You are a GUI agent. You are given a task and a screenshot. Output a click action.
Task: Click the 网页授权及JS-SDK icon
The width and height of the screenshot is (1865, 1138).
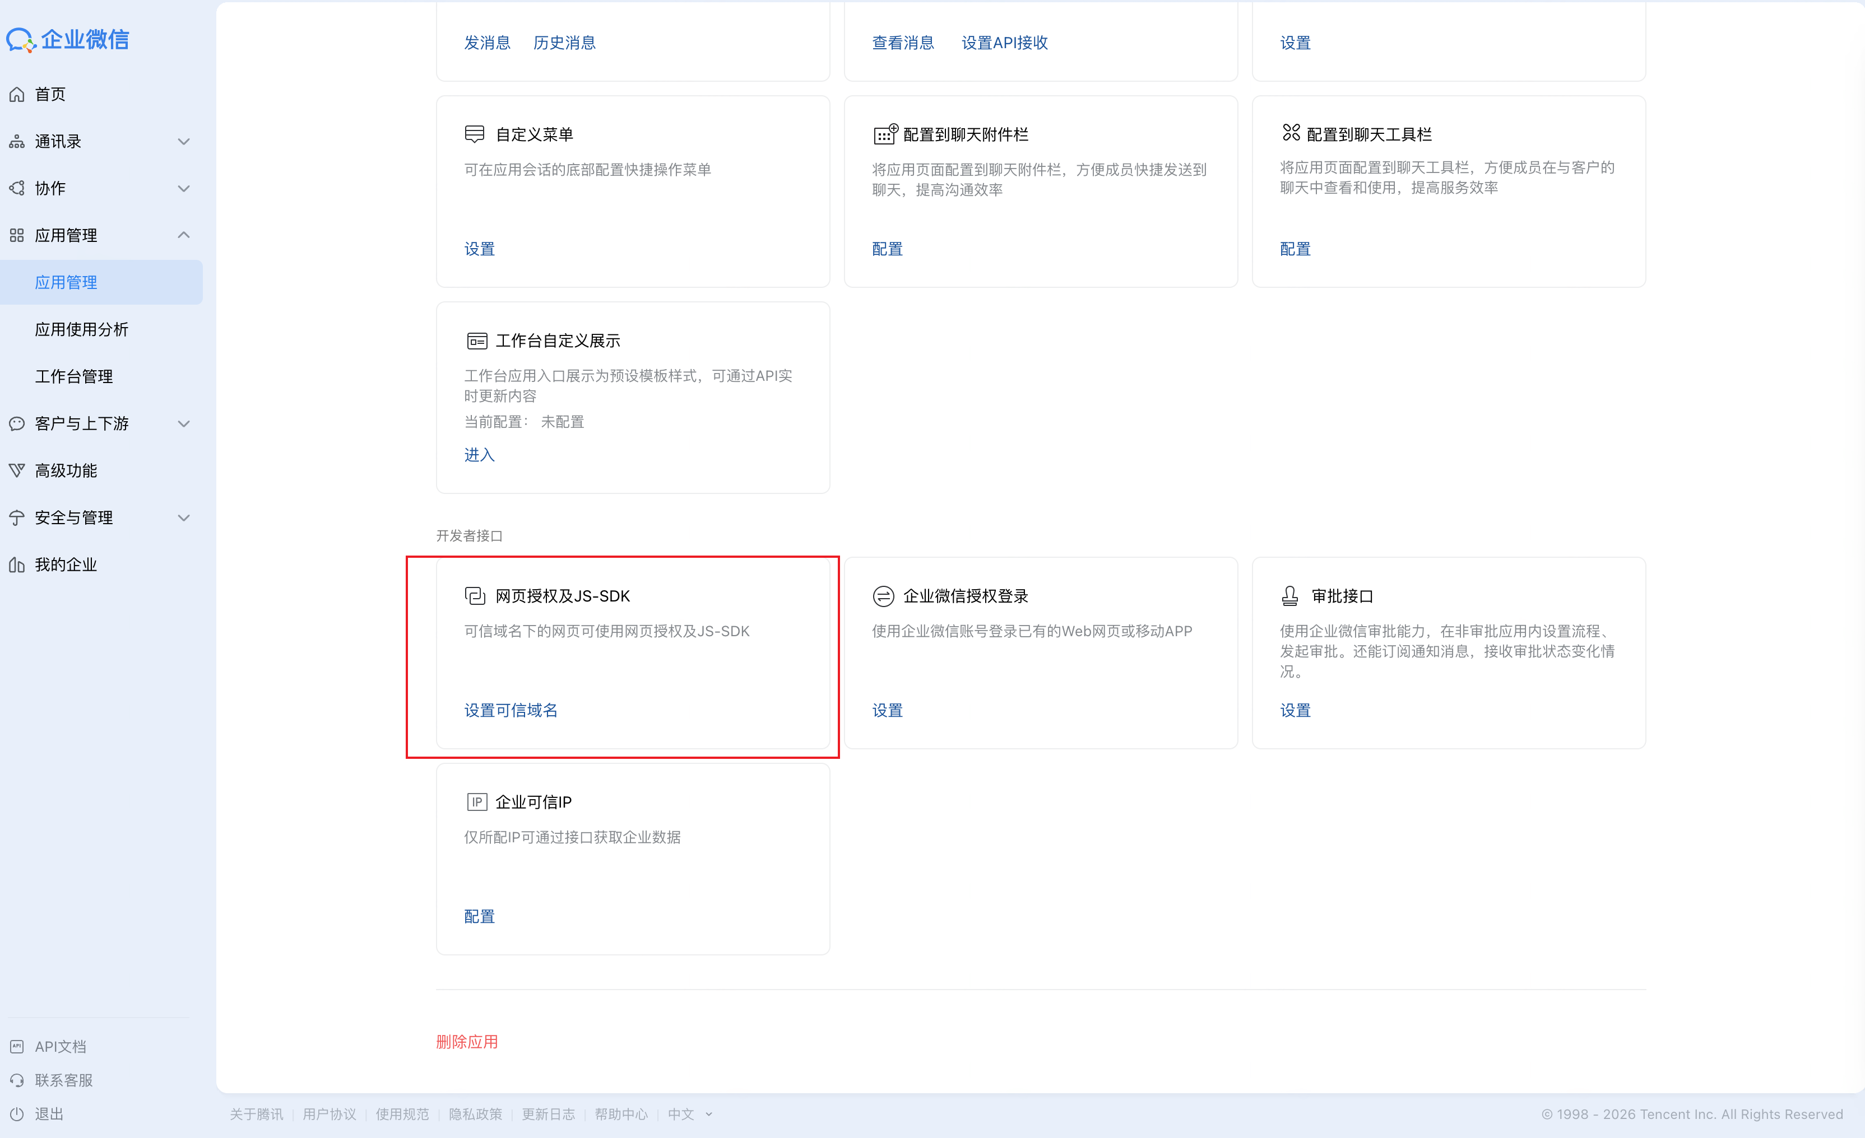(x=475, y=595)
